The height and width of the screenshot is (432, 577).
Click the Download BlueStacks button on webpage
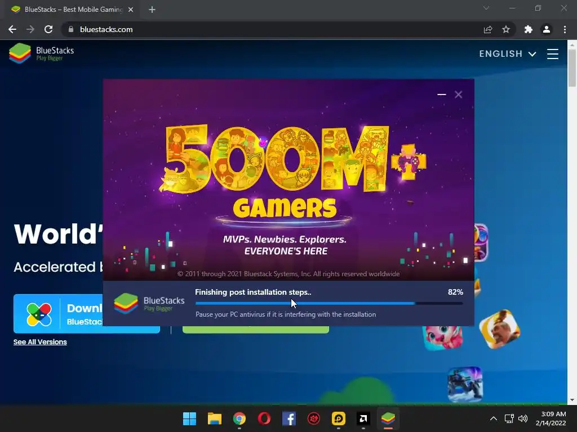(58, 314)
